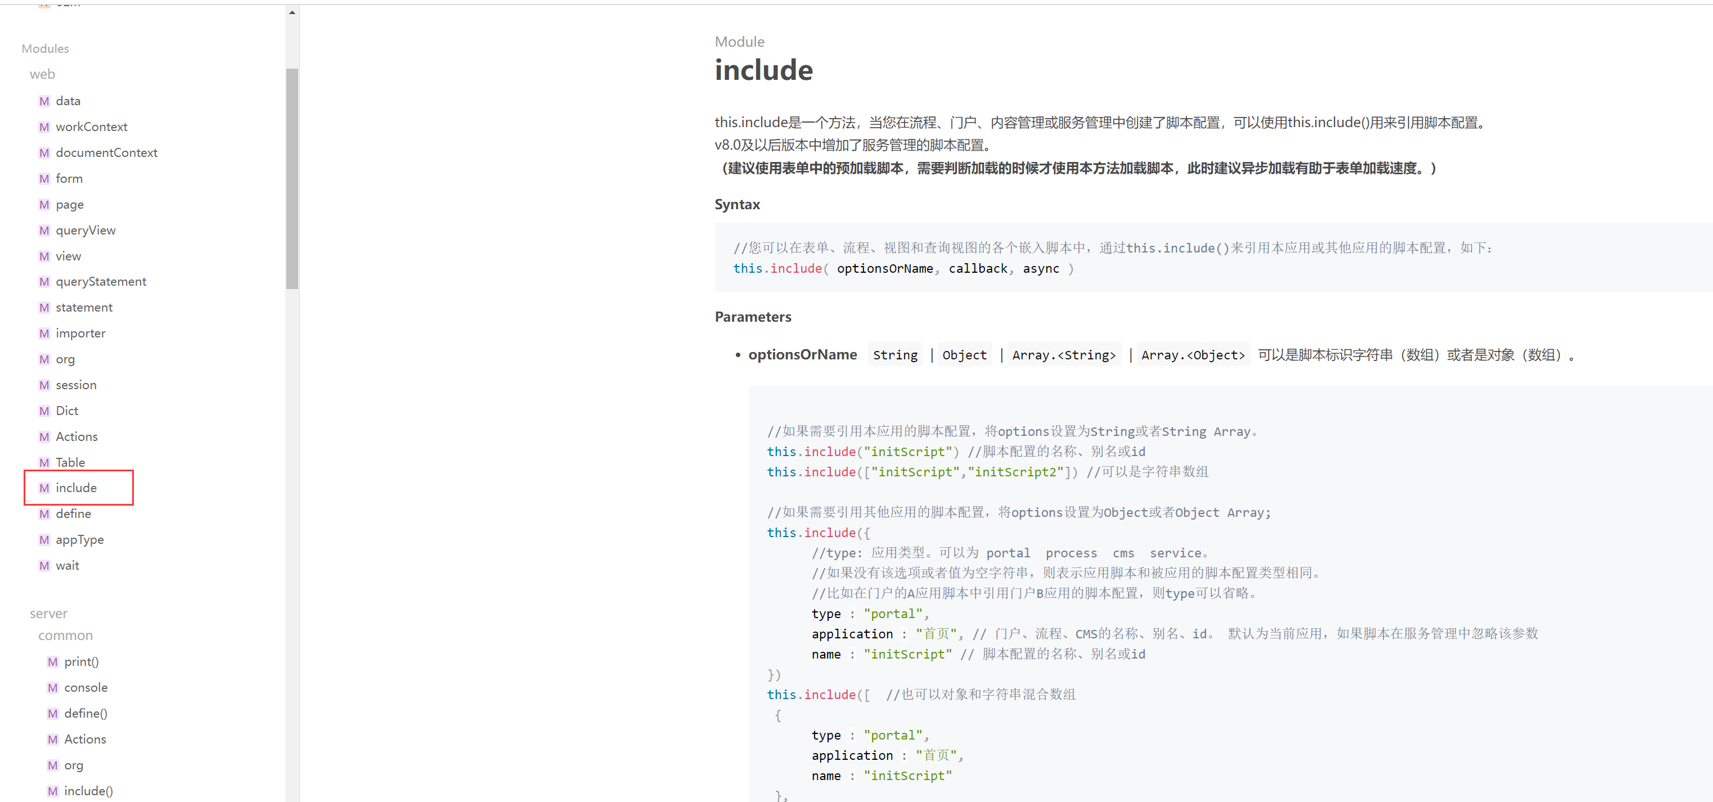
Task: Click the M icon next to wait
Action: click(44, 566)
